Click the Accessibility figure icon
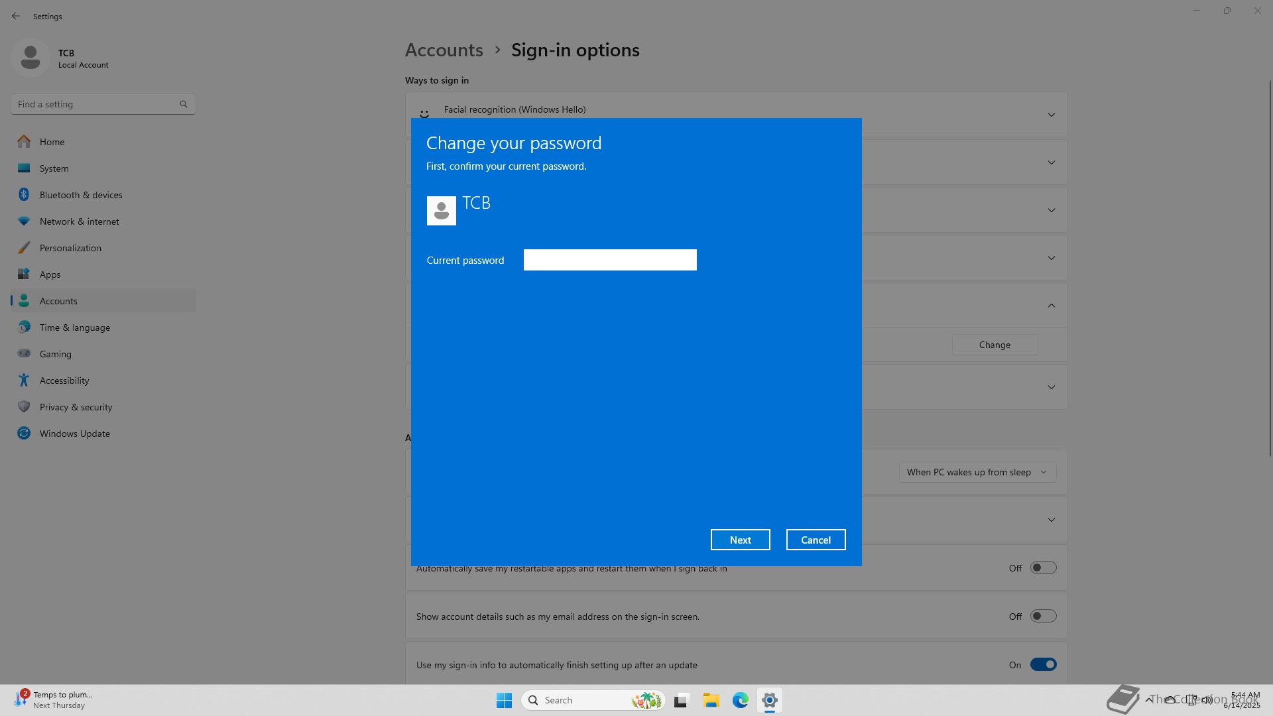1273x716 pixels. coord(24,381)
